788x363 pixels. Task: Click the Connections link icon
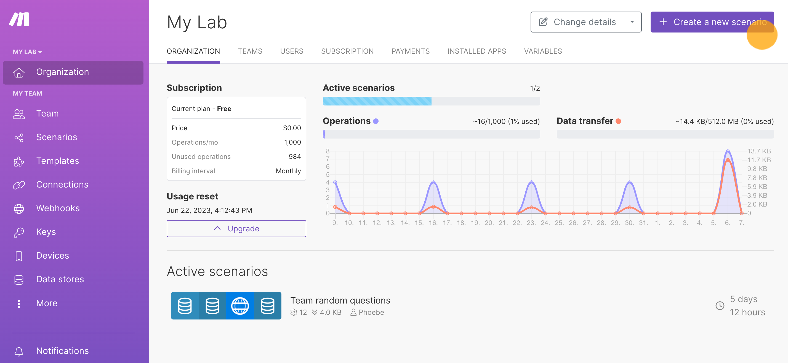tap(19, 185)
